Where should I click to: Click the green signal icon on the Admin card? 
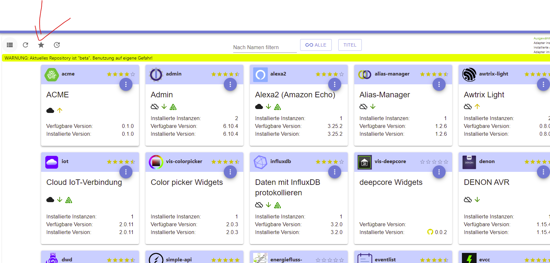(173, 107)
